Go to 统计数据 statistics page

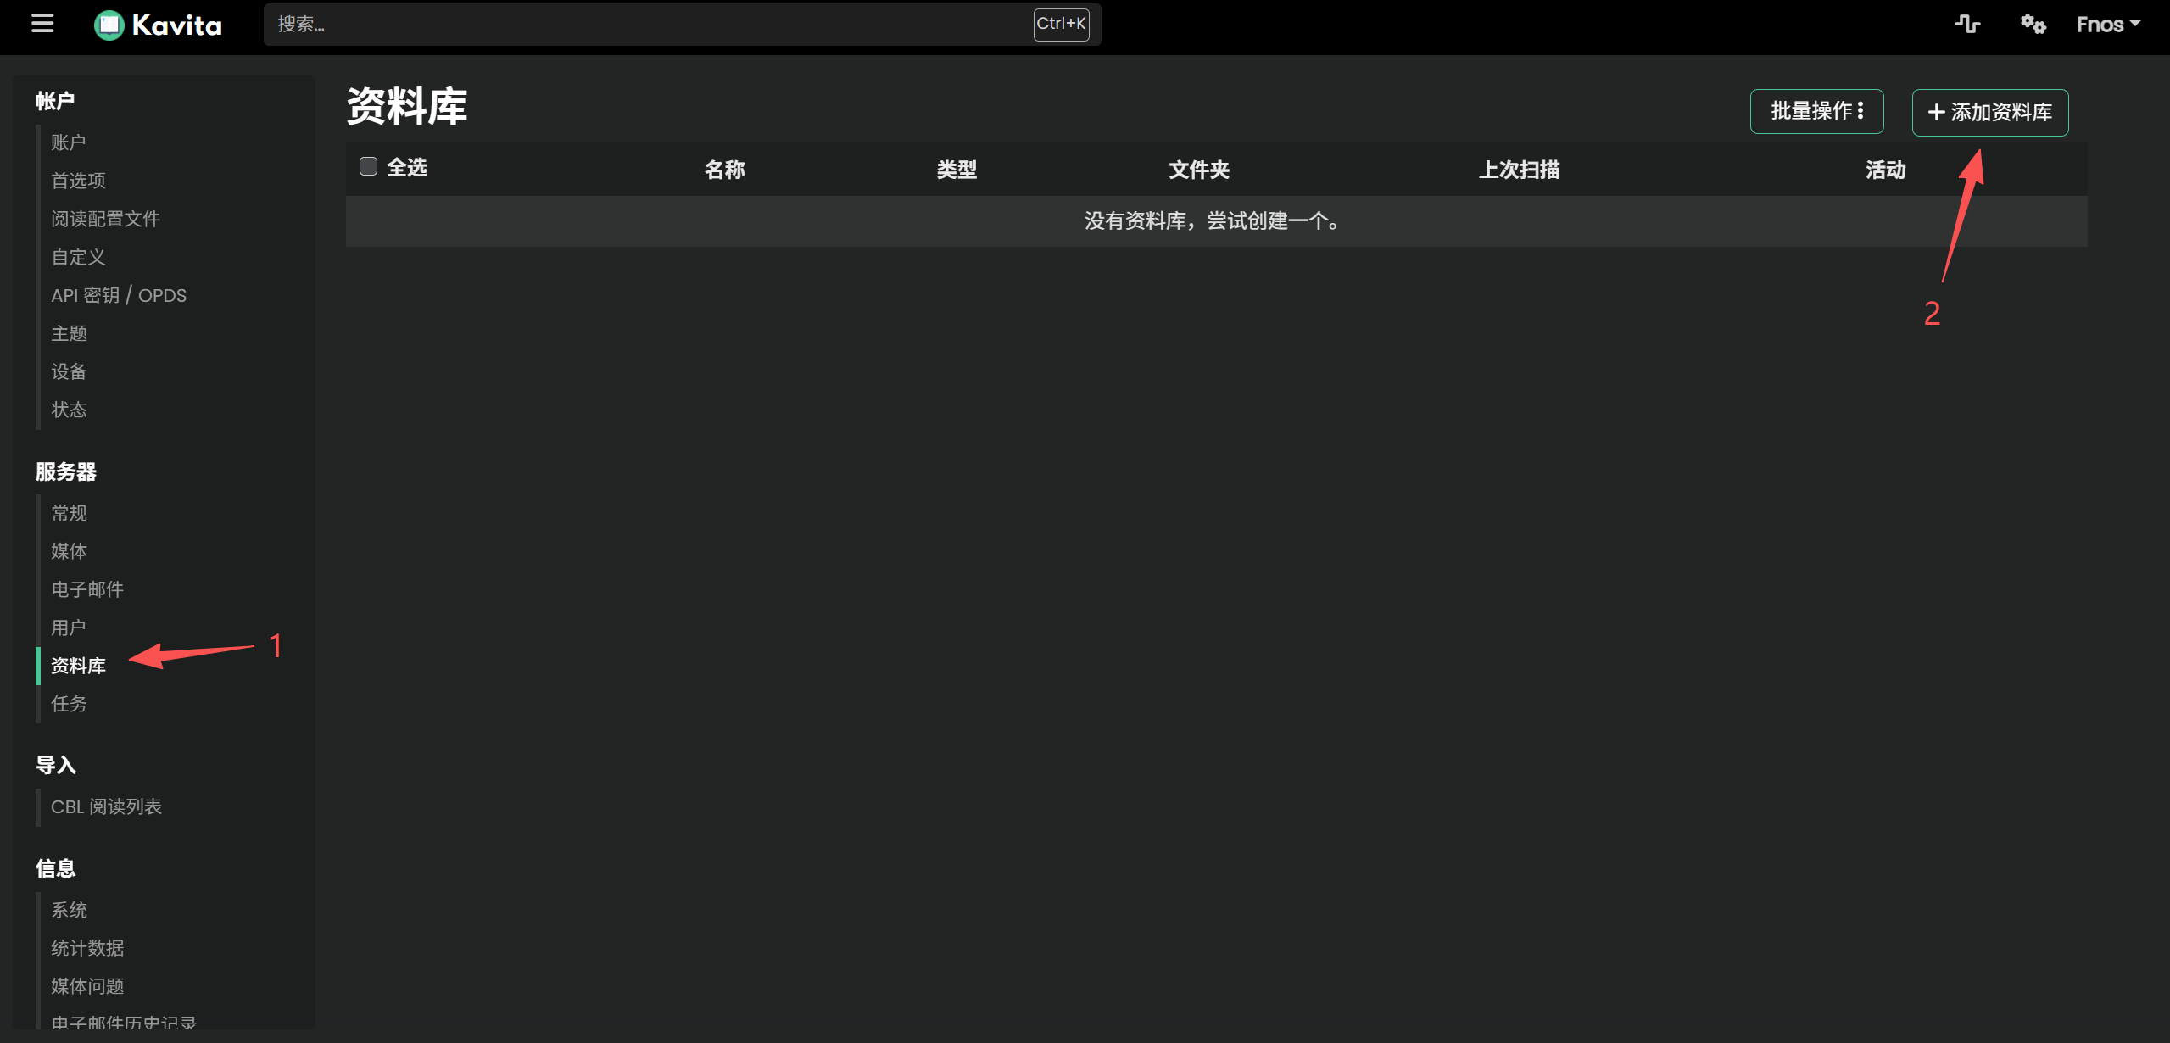87,948
